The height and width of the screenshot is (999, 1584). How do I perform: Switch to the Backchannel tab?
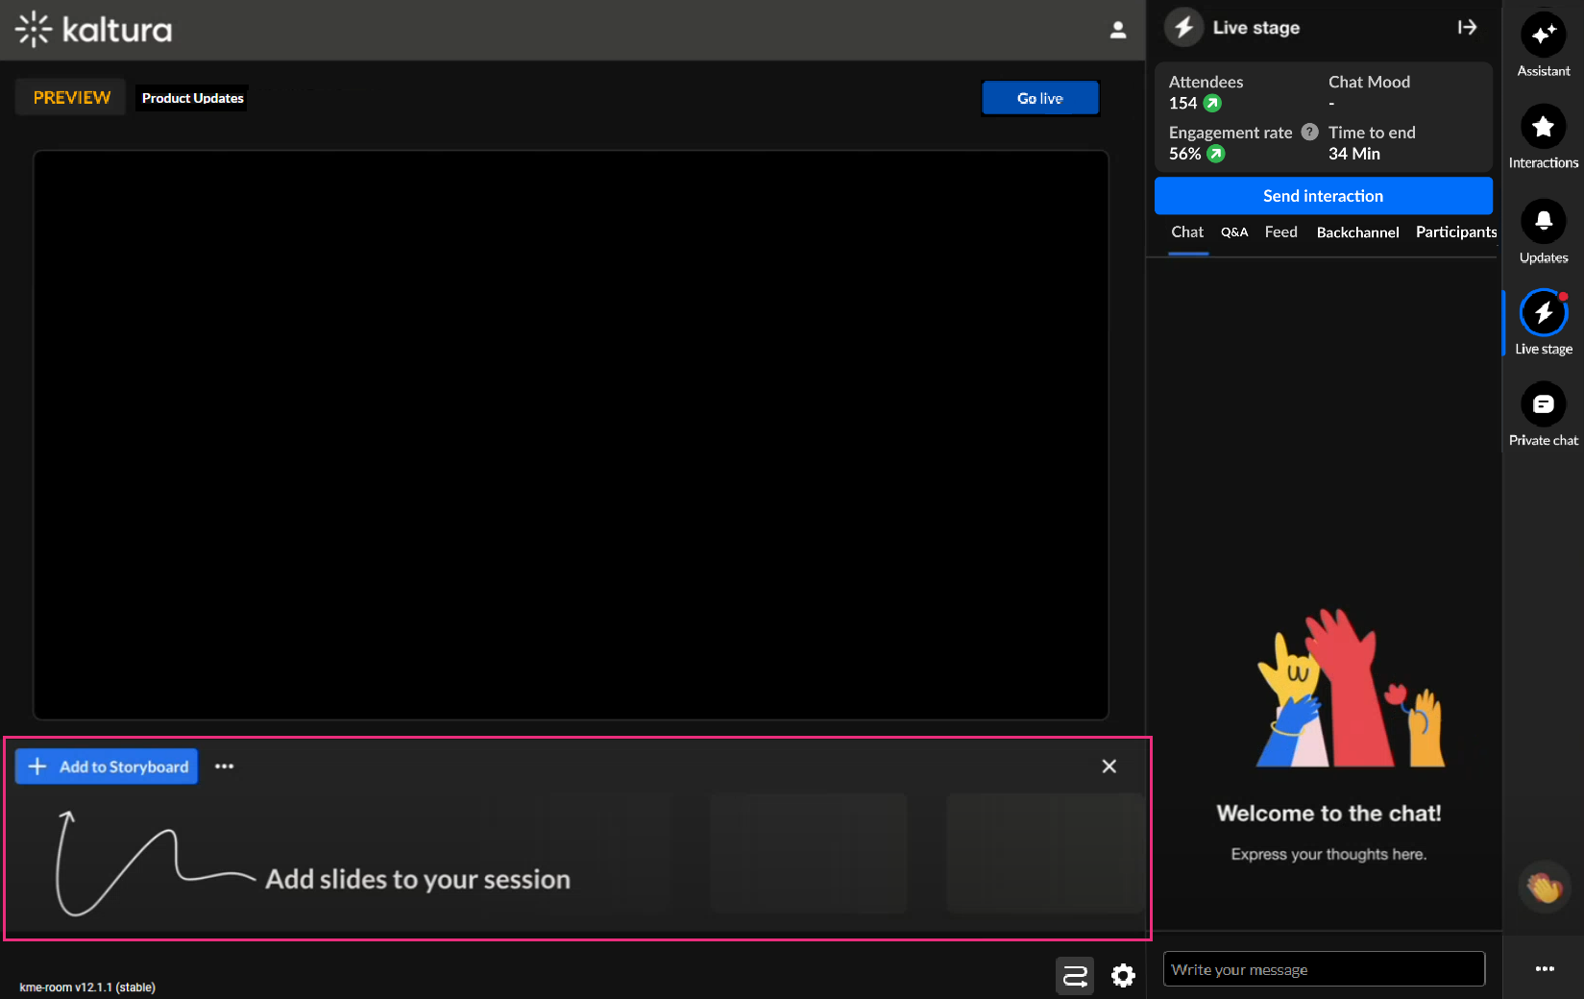(1357, 232)
